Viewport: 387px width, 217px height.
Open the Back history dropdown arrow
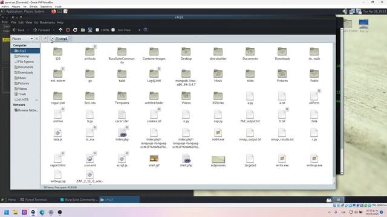click(x=28, y=30)
